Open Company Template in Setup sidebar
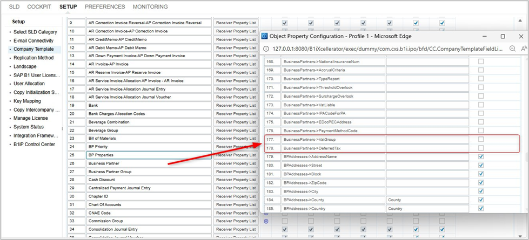The height and width of the screenshot is (240, 529). [34, 49]
